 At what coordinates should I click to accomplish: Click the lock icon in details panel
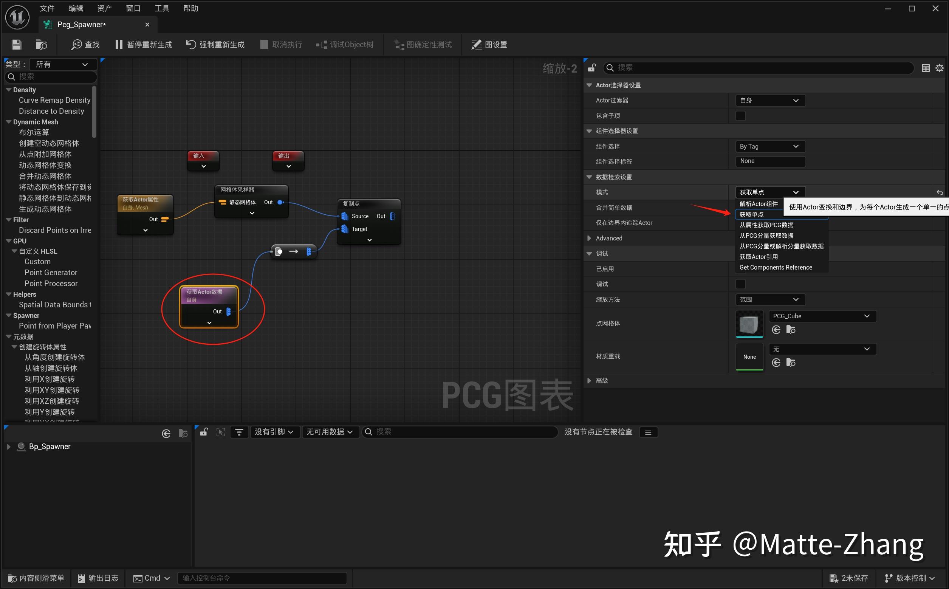tap(591, 68)
